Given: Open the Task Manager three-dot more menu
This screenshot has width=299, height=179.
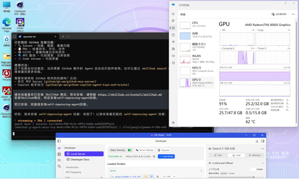Looking at the screenshot, I should tap(293, 14).
